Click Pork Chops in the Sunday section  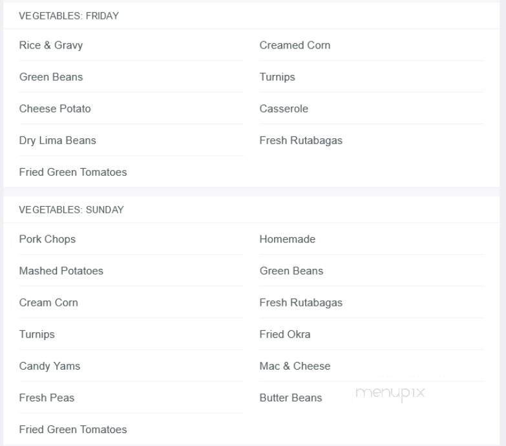click(47, 239)
